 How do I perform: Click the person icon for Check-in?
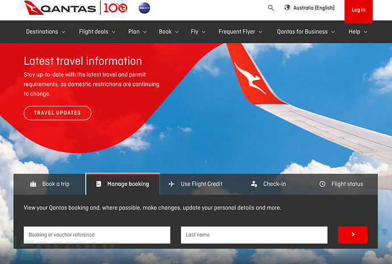click(254, 184)
